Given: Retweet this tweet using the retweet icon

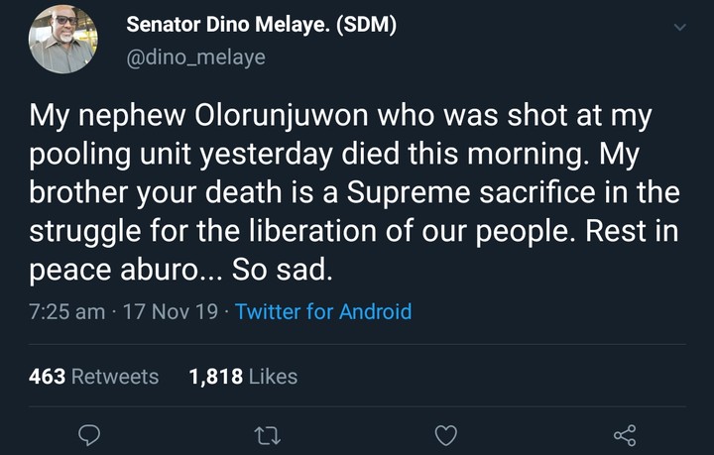Looking at the screenshot, I should pyautogui.click(x=268, y=435).
